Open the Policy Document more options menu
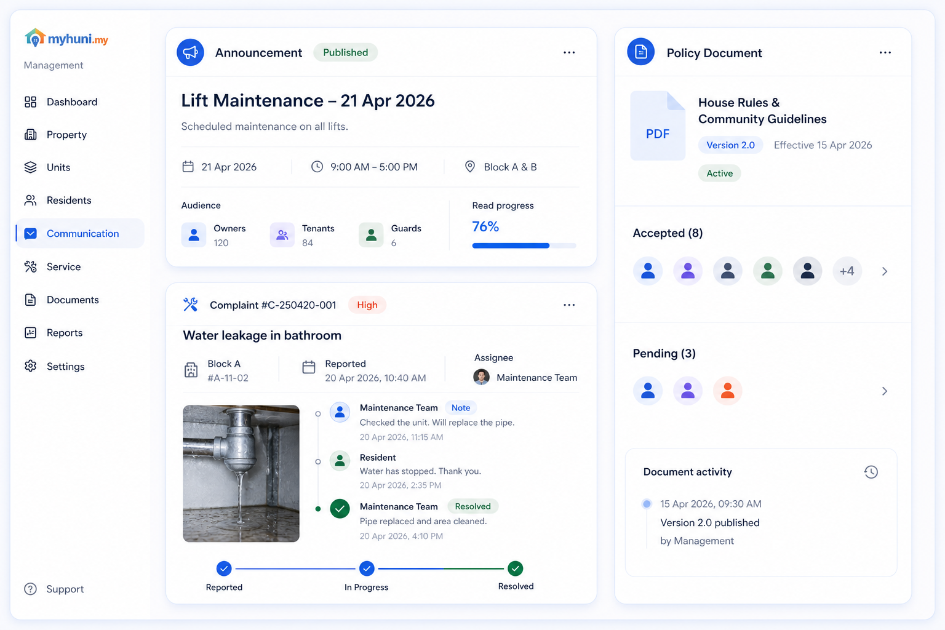Viewport: 945px width, 630px height. tap(885, 52)
